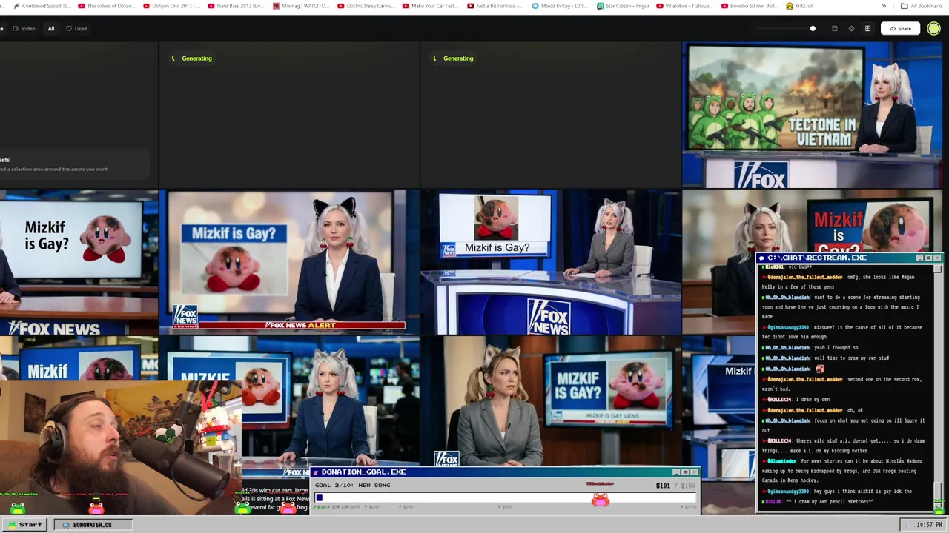949x533 pixels.
Task: Open the green profile avatar
Action: point(933,29)
